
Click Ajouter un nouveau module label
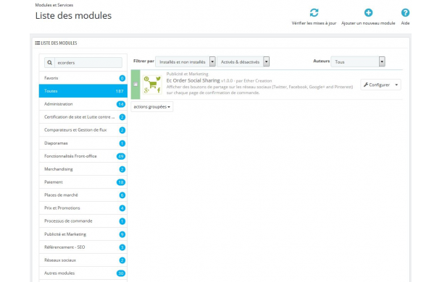coord(368,23)
